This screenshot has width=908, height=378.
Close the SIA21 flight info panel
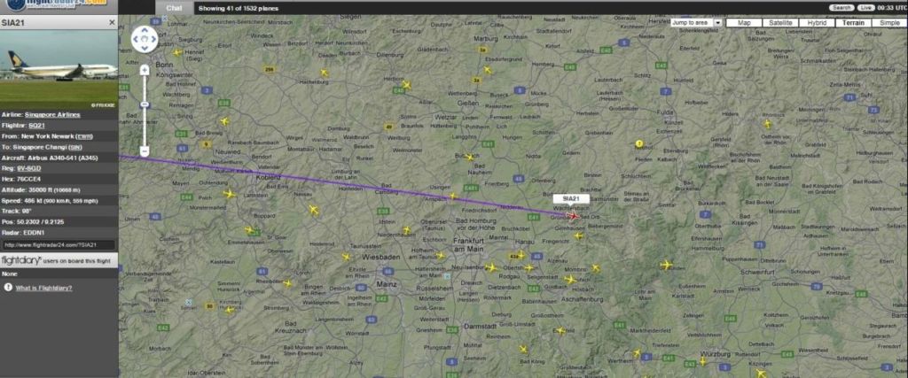[112, 22]
